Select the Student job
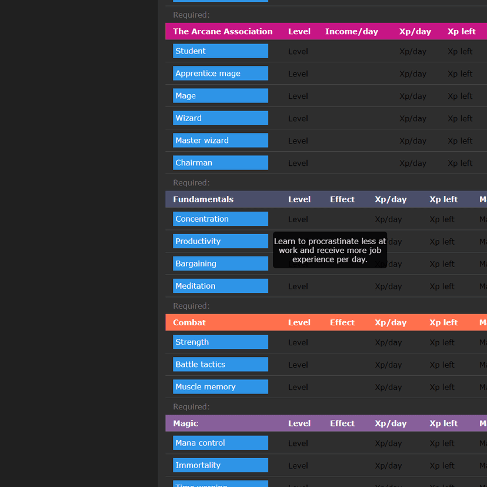The width and height of the screenshot is (487, 487). [220, 51]
